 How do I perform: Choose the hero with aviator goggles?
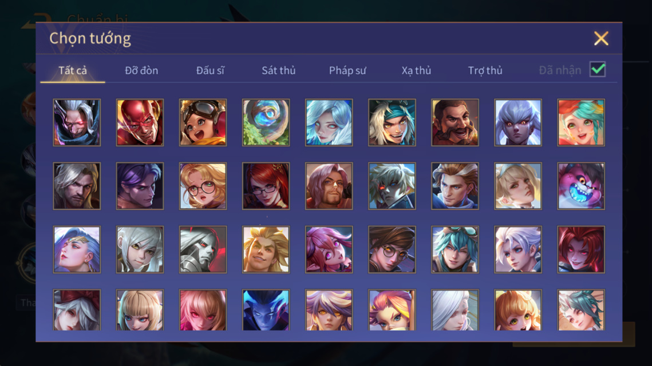[x=203, y=122]
